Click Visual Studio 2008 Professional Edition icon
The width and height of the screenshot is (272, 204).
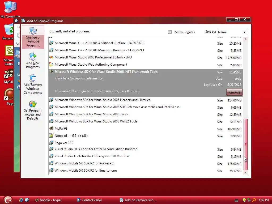pyautogui.click(x=51, y=57)
